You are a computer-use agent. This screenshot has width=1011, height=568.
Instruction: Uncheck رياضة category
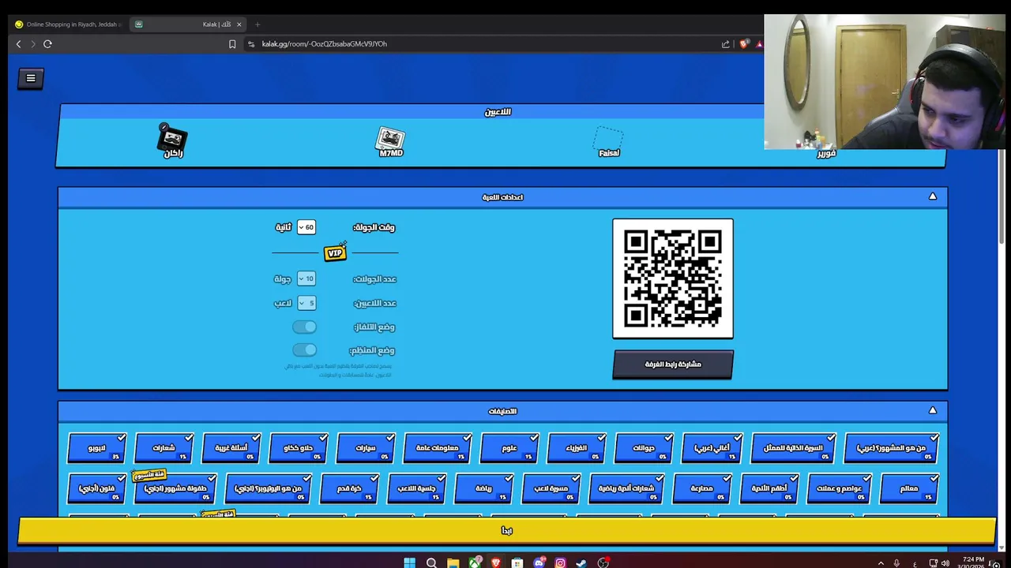[x=484, y=488]
